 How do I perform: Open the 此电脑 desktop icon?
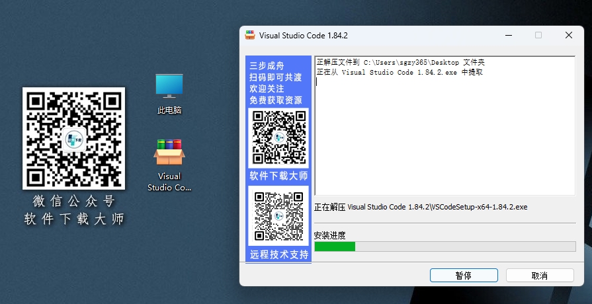pyautogui.click(x=169, y=94)
